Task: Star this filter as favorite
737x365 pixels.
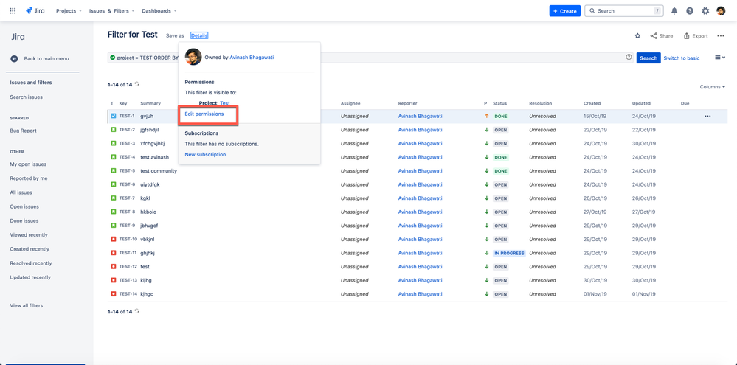Action: point(637,35)
